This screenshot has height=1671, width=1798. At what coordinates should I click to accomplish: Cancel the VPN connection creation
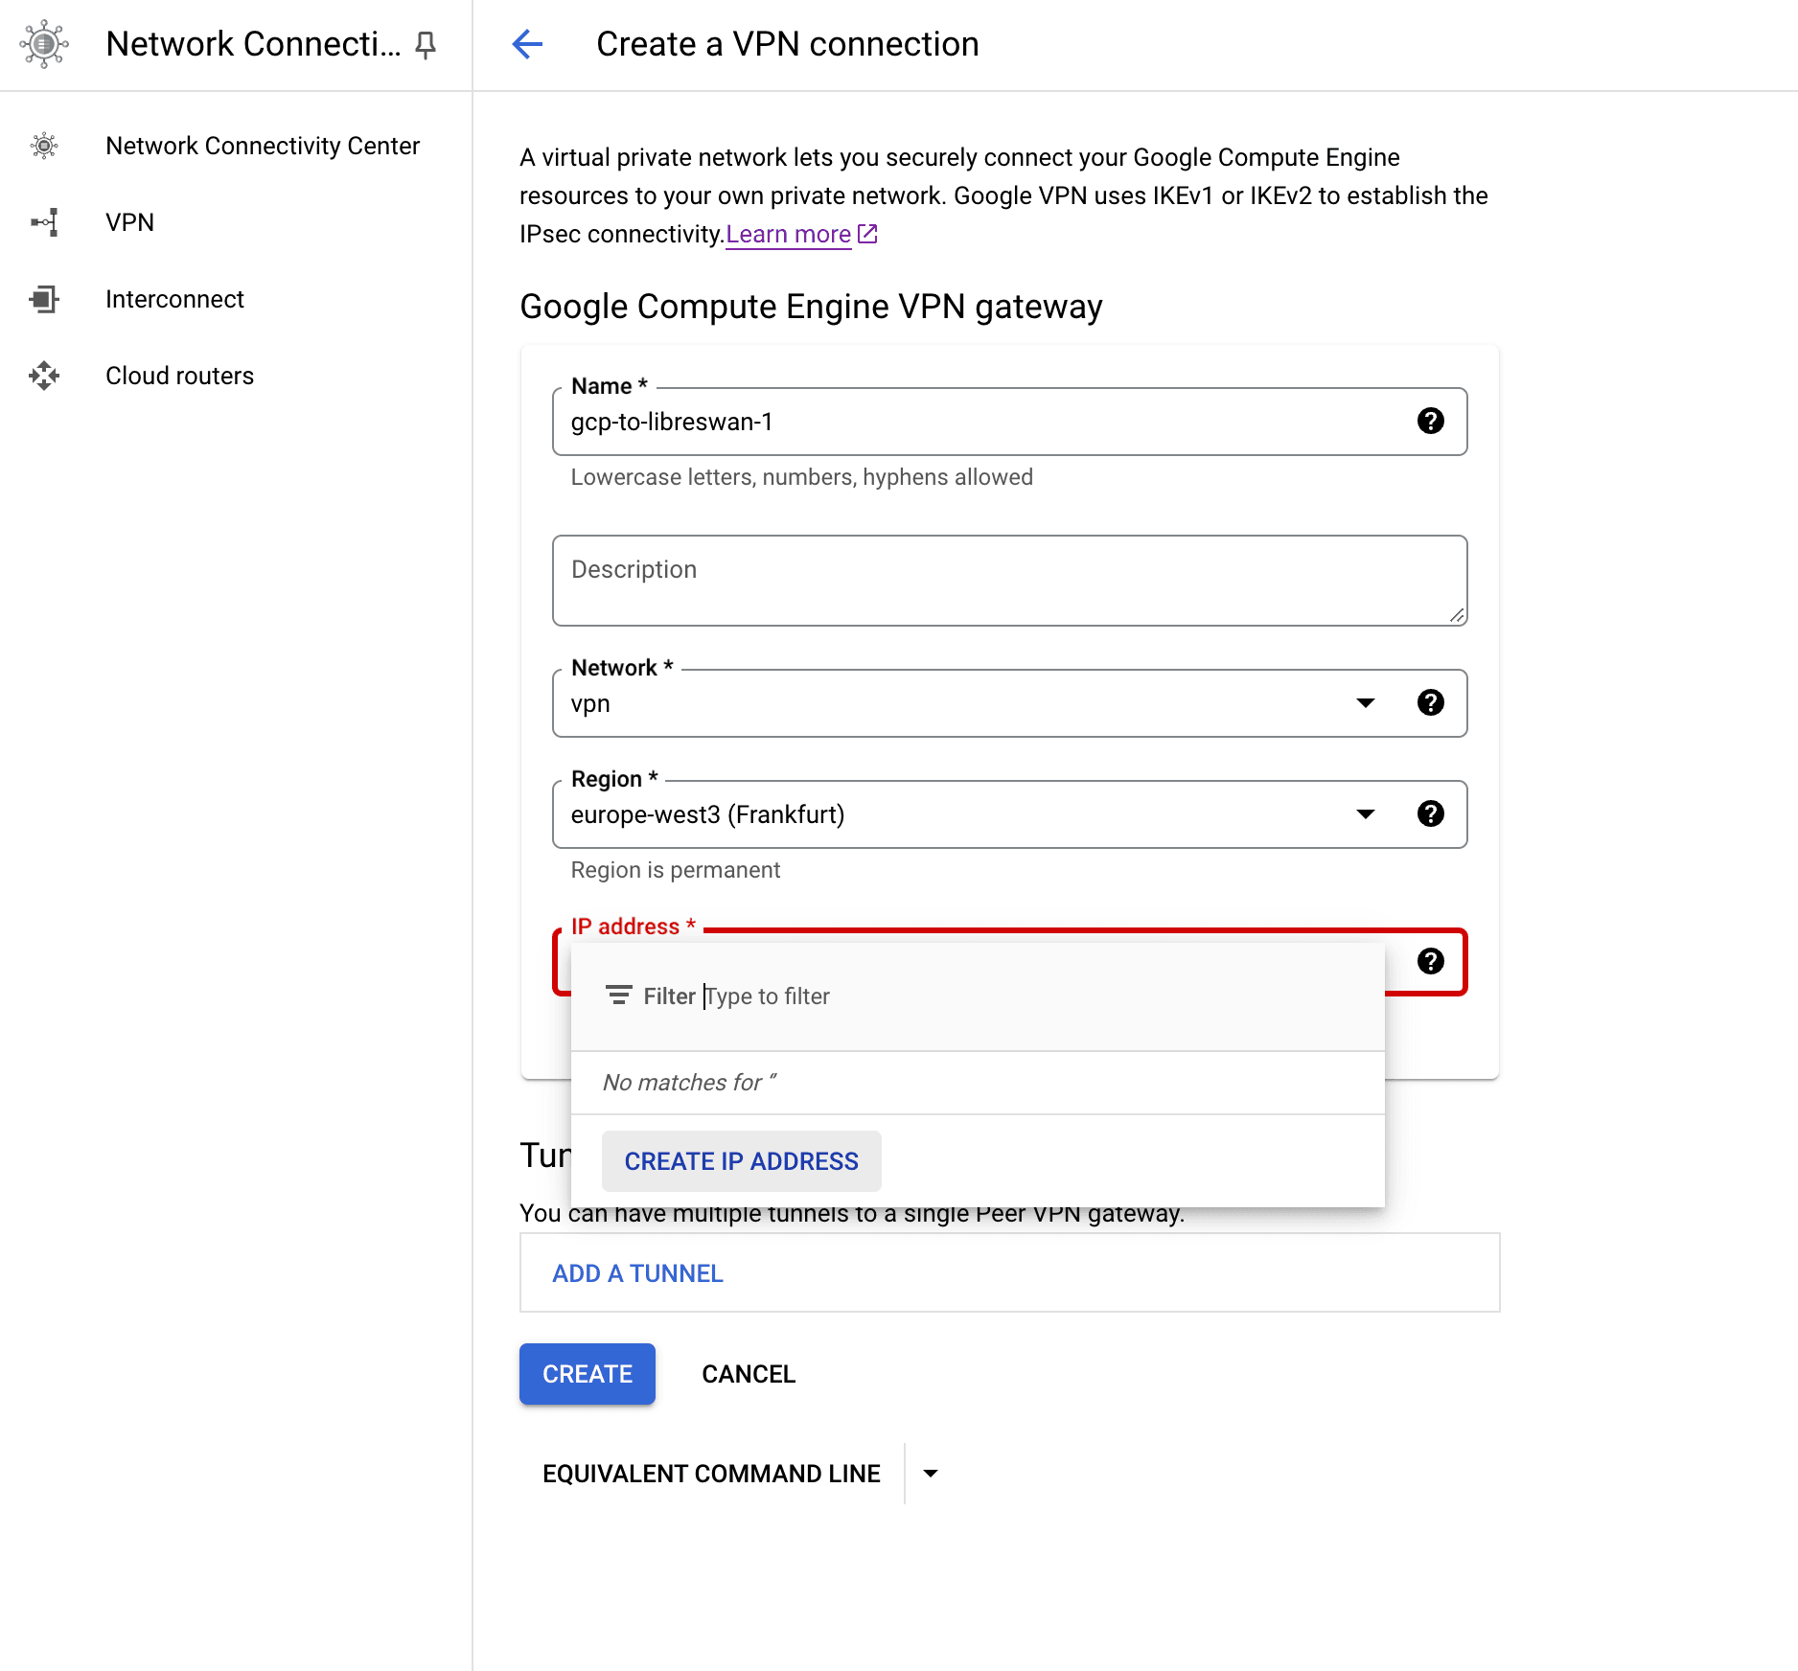(x=748, y=1374)
